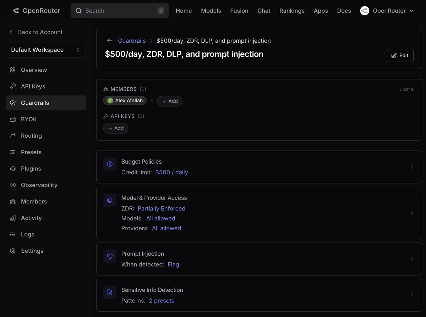Click the 2 presets patterns value
Screen dimensions: 426x317
162,301
